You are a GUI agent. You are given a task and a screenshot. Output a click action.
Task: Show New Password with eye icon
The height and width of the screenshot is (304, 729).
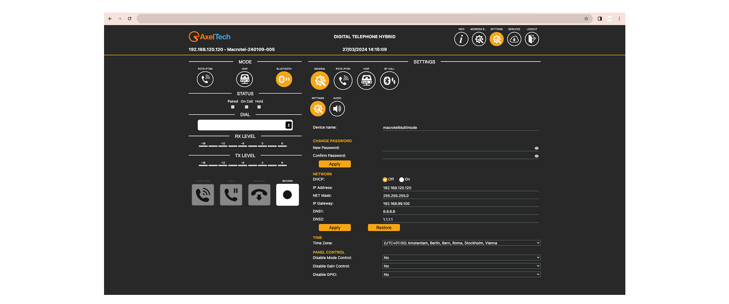(536, 148)
